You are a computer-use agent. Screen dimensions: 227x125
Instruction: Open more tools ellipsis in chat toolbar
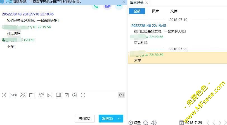coord(83,95)
